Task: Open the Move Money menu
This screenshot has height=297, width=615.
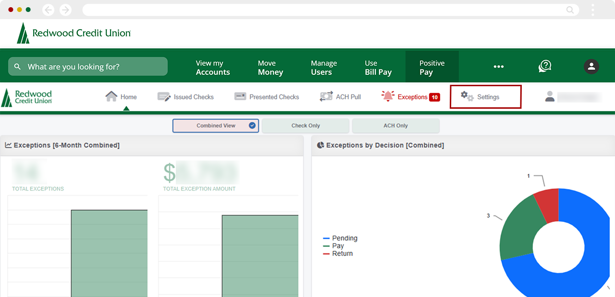Action: (x=271, y=68)
